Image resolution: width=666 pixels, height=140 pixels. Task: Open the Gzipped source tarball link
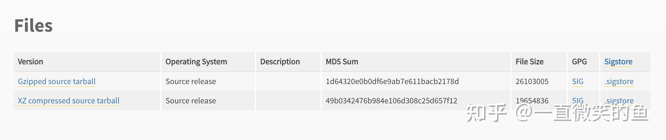57,82
